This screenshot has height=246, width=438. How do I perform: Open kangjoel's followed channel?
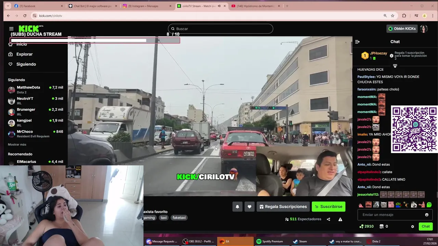pyautogui.click(x=36, y=123)
